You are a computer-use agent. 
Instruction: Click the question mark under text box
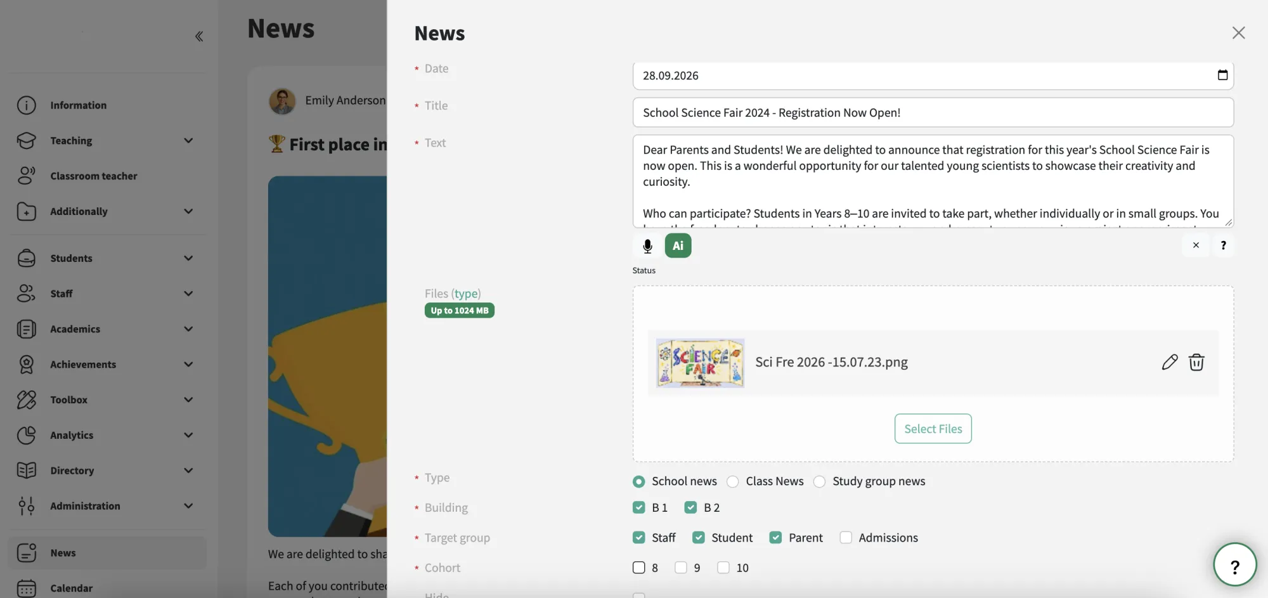(1223, 245)
